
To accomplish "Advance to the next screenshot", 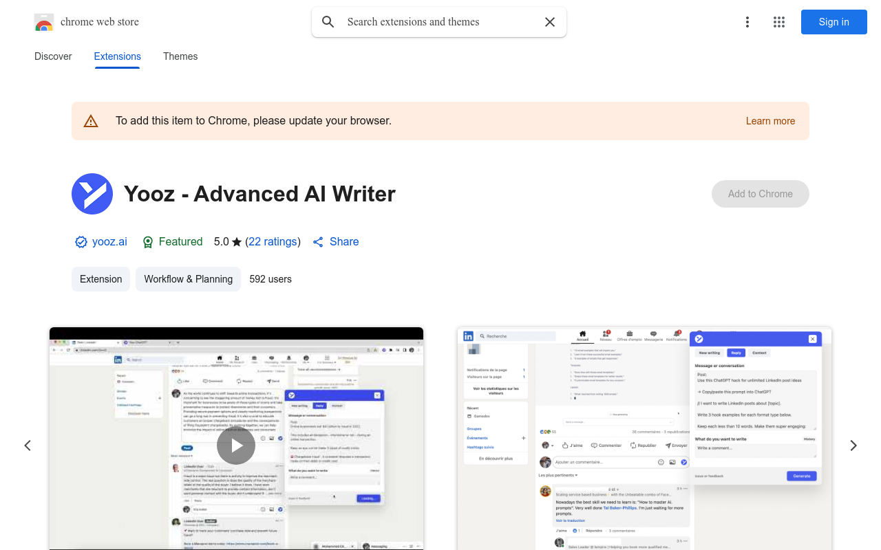I will pyautogui.click(x=853, y=445).
